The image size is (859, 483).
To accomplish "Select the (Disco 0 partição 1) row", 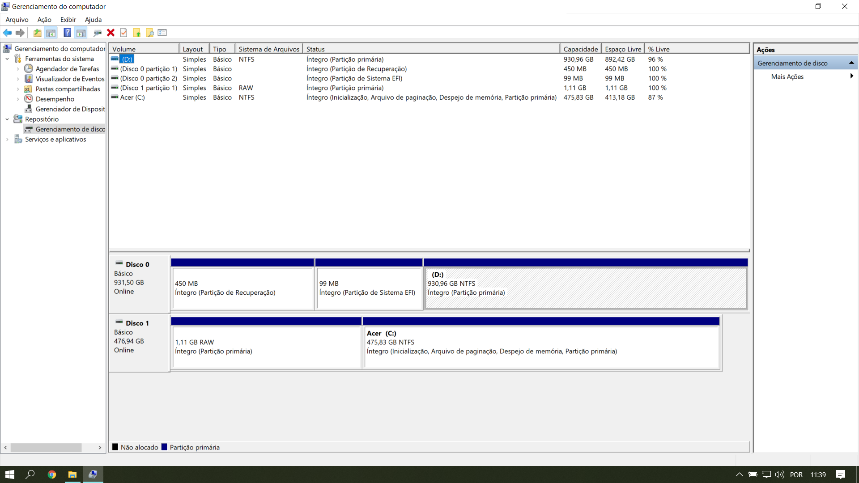I will point(429,69).
